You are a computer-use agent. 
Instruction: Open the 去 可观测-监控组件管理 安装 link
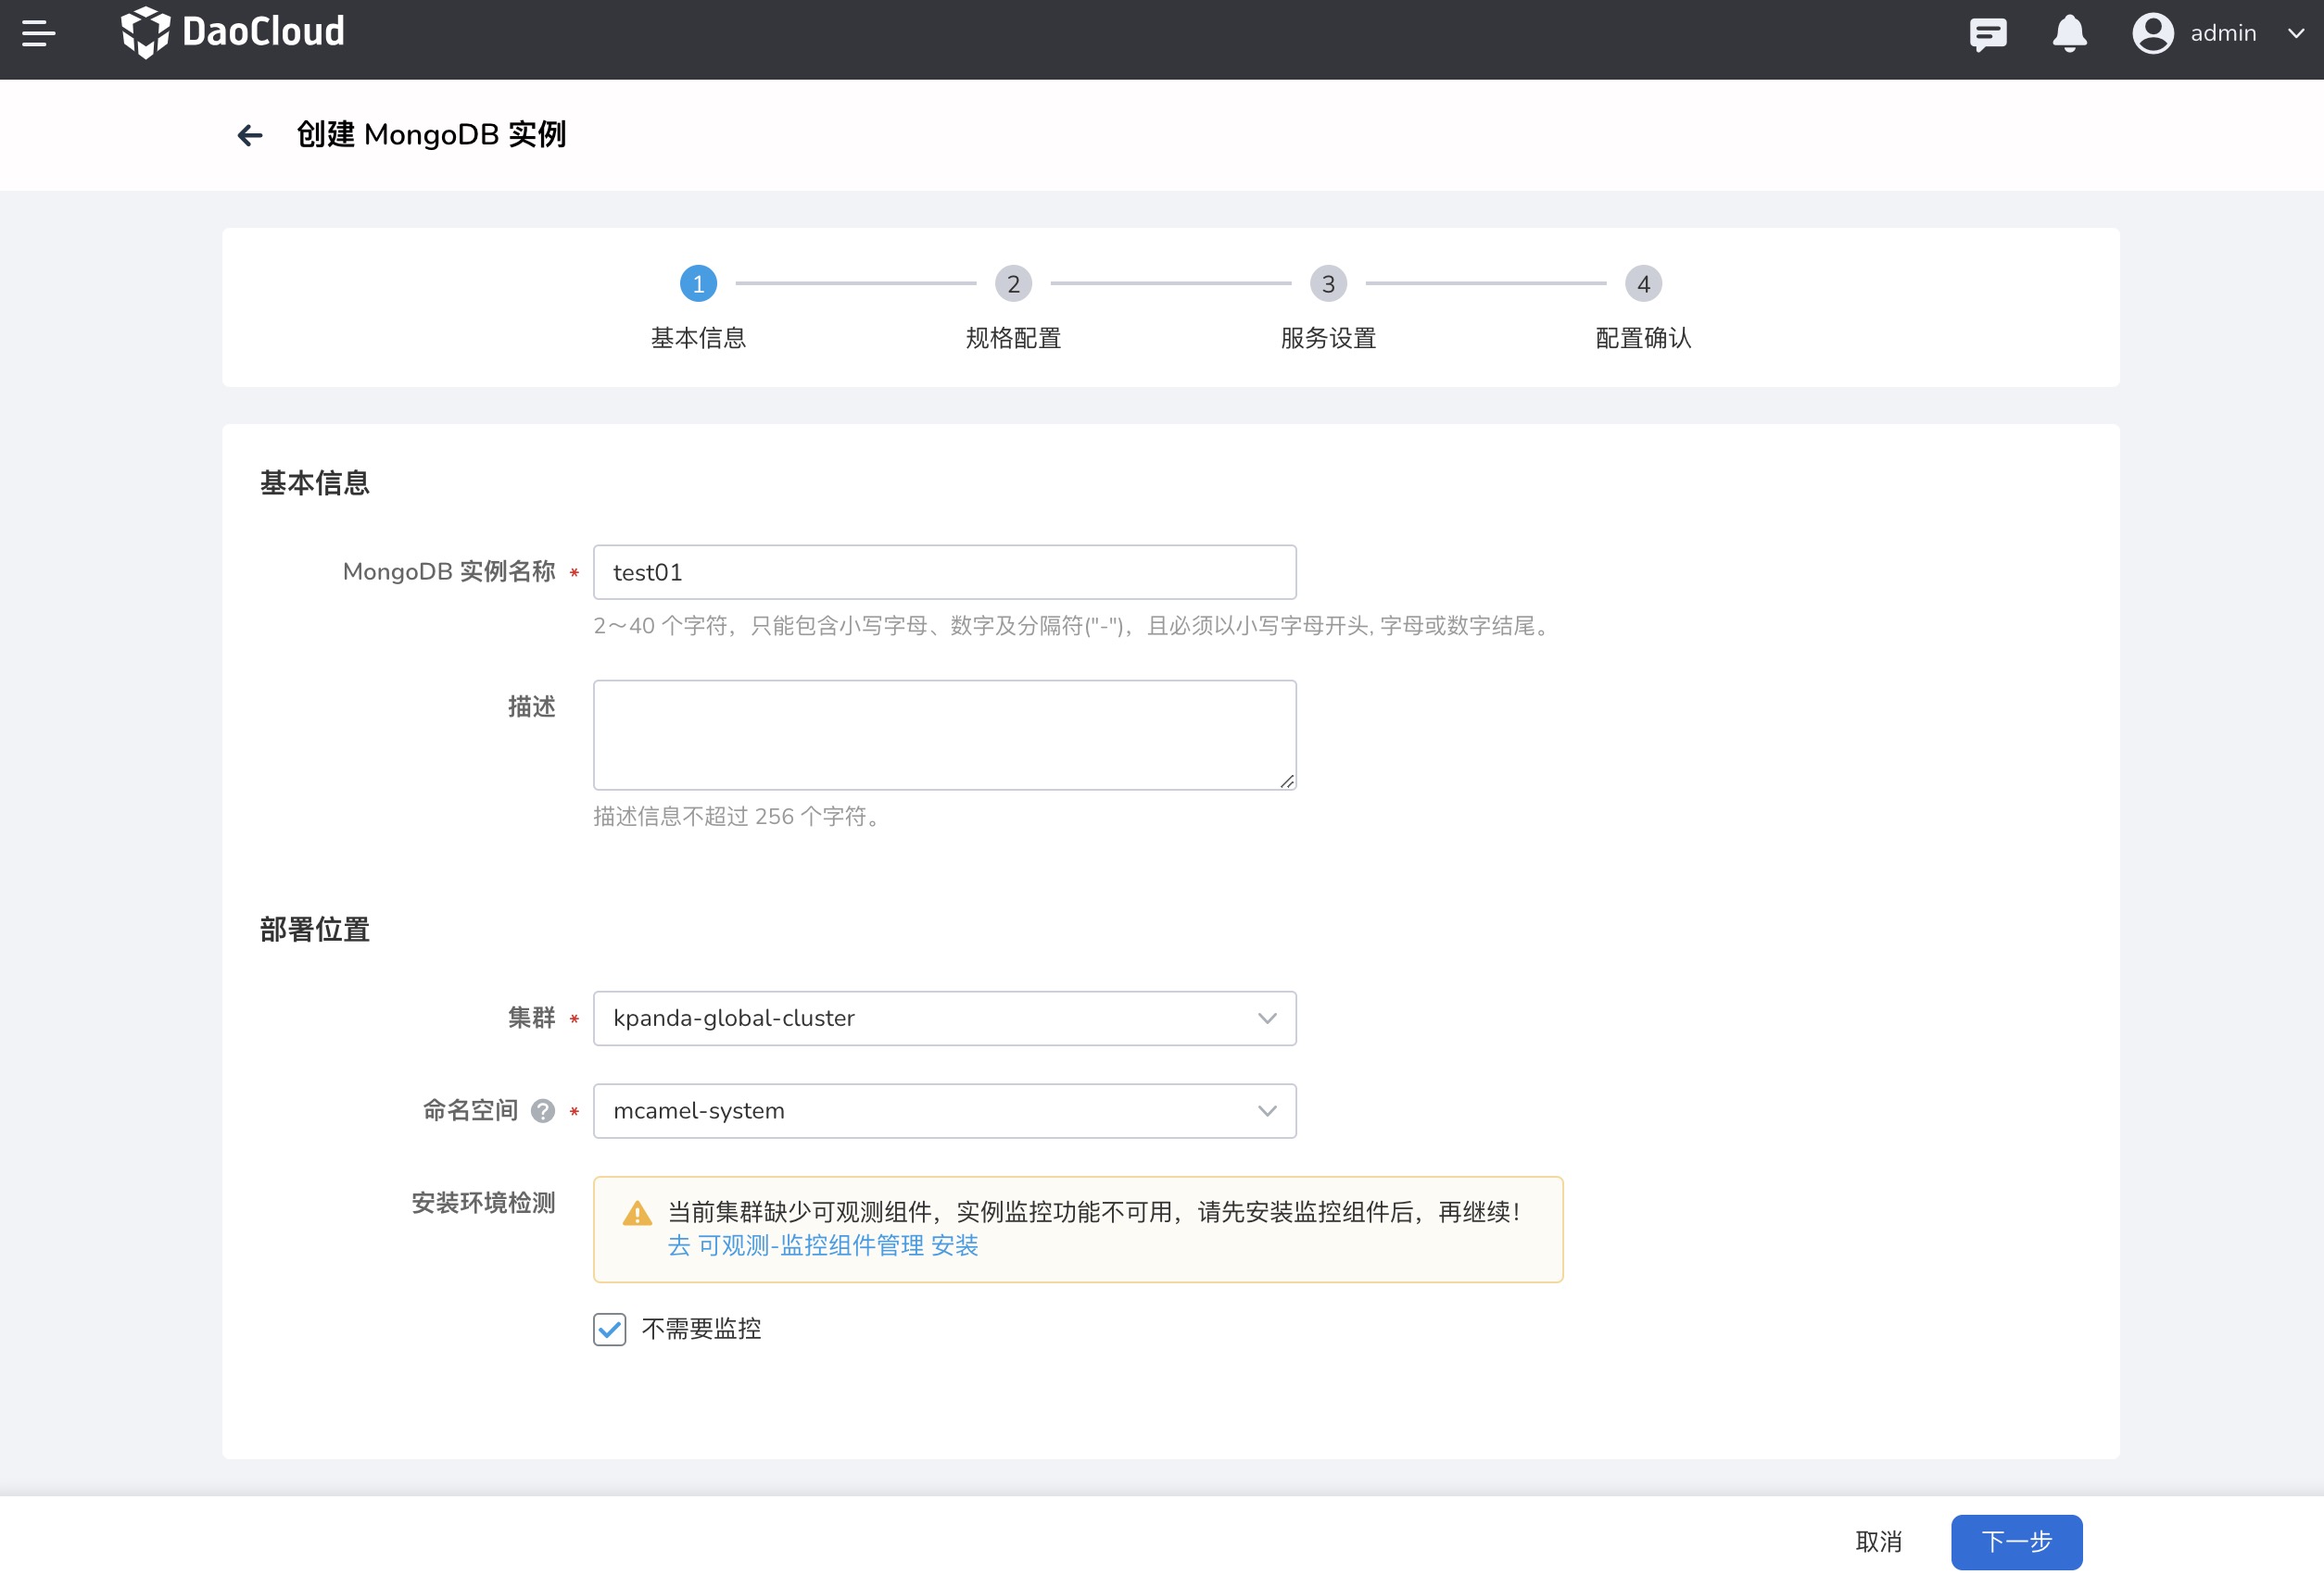tap(823, 1245)
